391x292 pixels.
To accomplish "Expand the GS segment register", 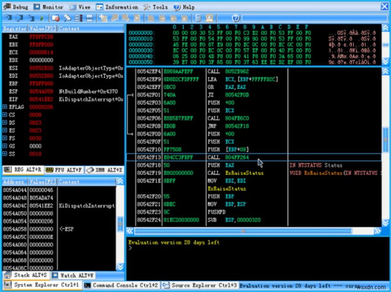I will [x=5, y=146].
